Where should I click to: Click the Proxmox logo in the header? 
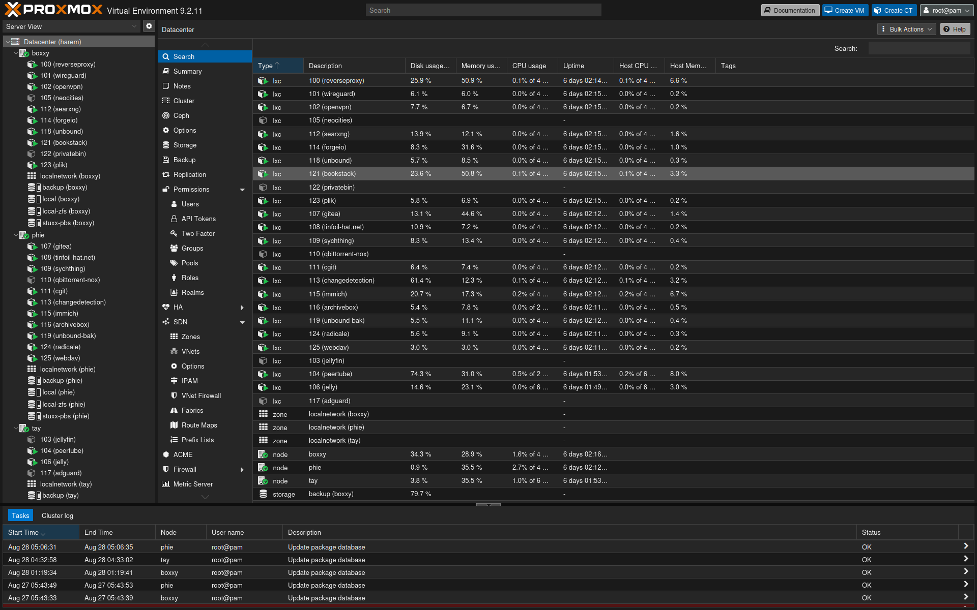(x=53, y=10)
